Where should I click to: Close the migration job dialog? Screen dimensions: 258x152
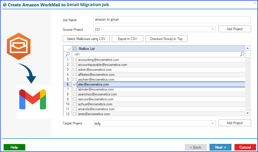pos(254,3)
